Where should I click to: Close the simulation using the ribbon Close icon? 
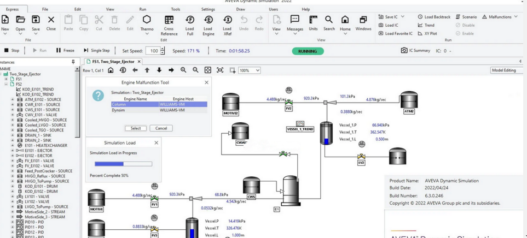coord(51,20)
